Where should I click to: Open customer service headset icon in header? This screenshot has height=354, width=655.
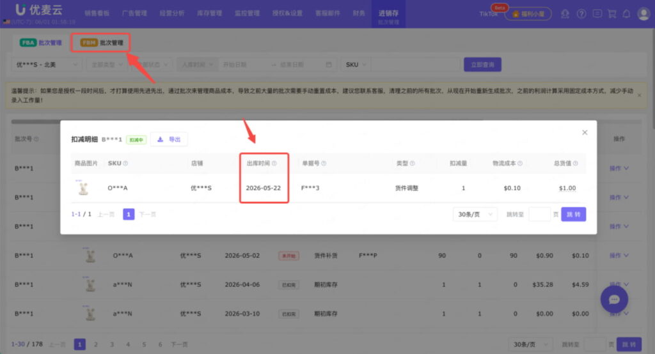565,14
